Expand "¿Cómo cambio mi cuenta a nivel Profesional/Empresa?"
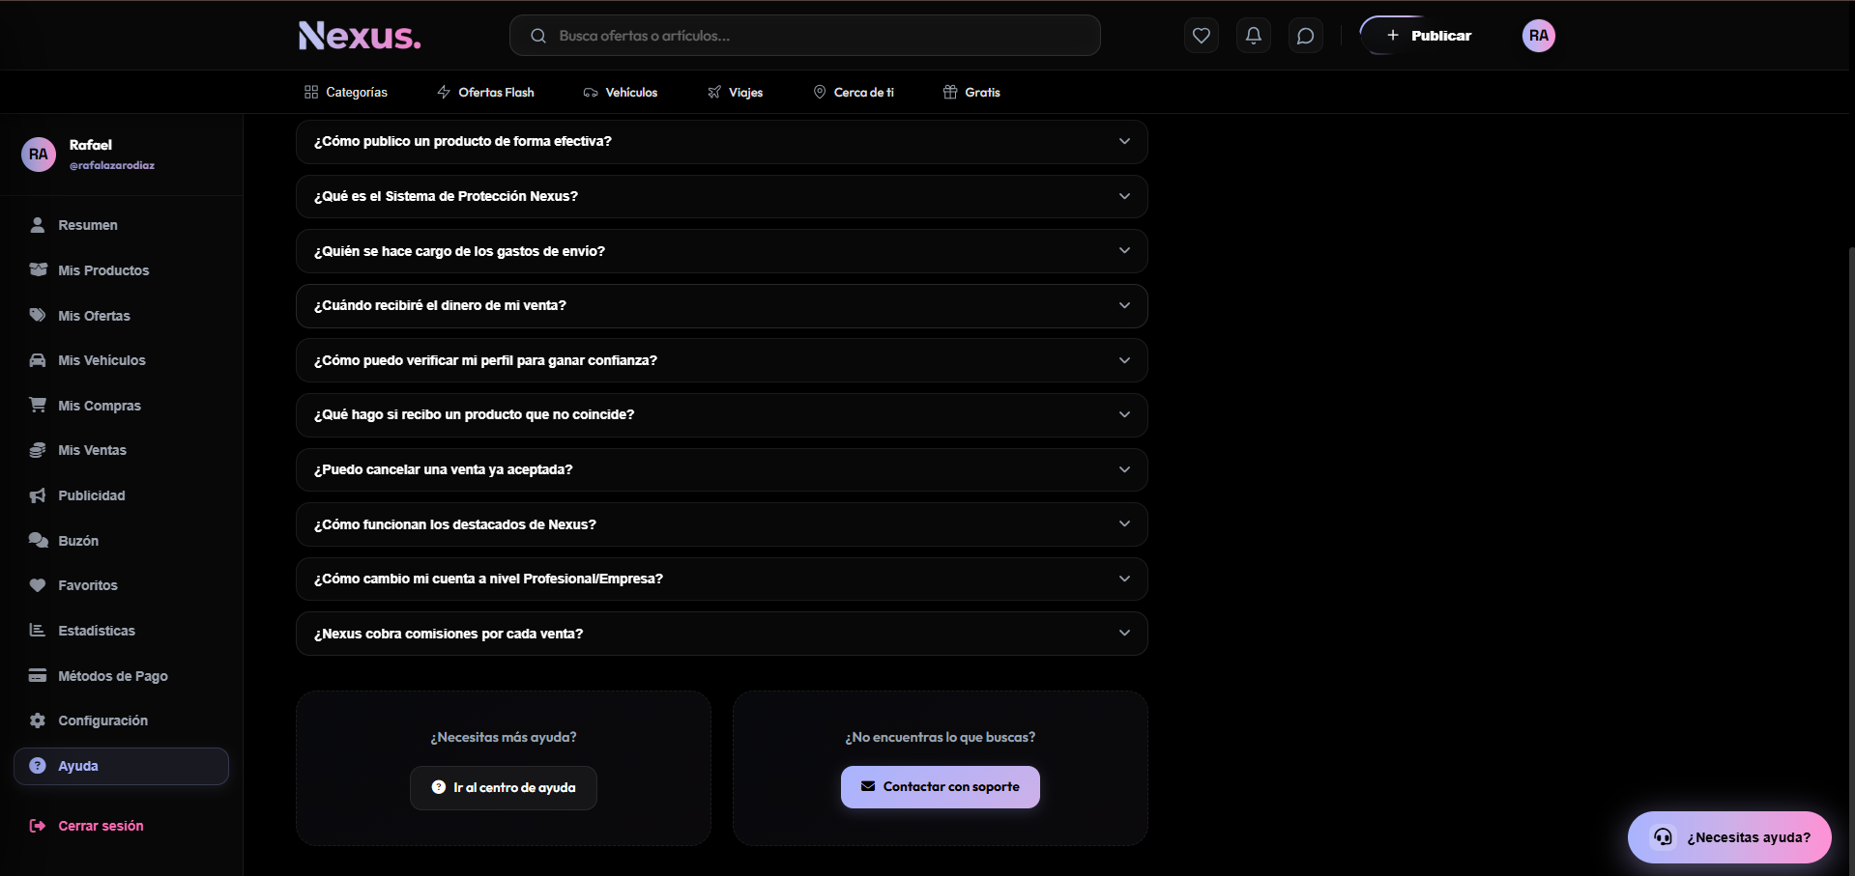This screenshot has width=1855, height=876. pos(721,579)
